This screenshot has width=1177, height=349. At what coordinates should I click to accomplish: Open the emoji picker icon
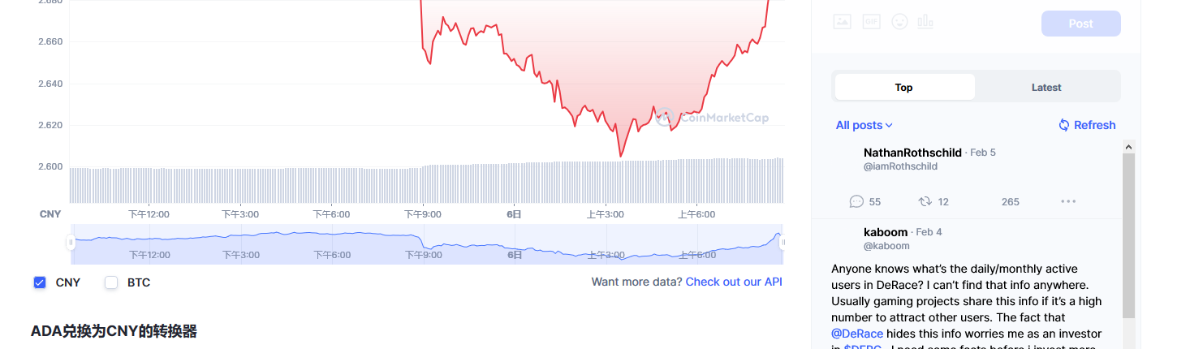899,22
